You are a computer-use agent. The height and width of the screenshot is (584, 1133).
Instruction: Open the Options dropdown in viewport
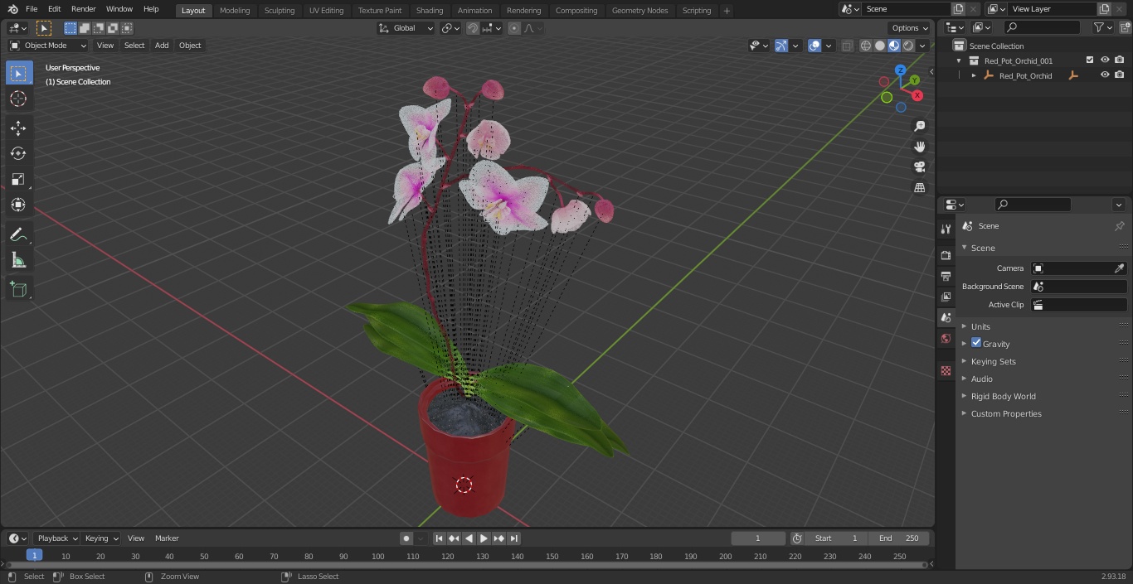[x=910, y=28]
